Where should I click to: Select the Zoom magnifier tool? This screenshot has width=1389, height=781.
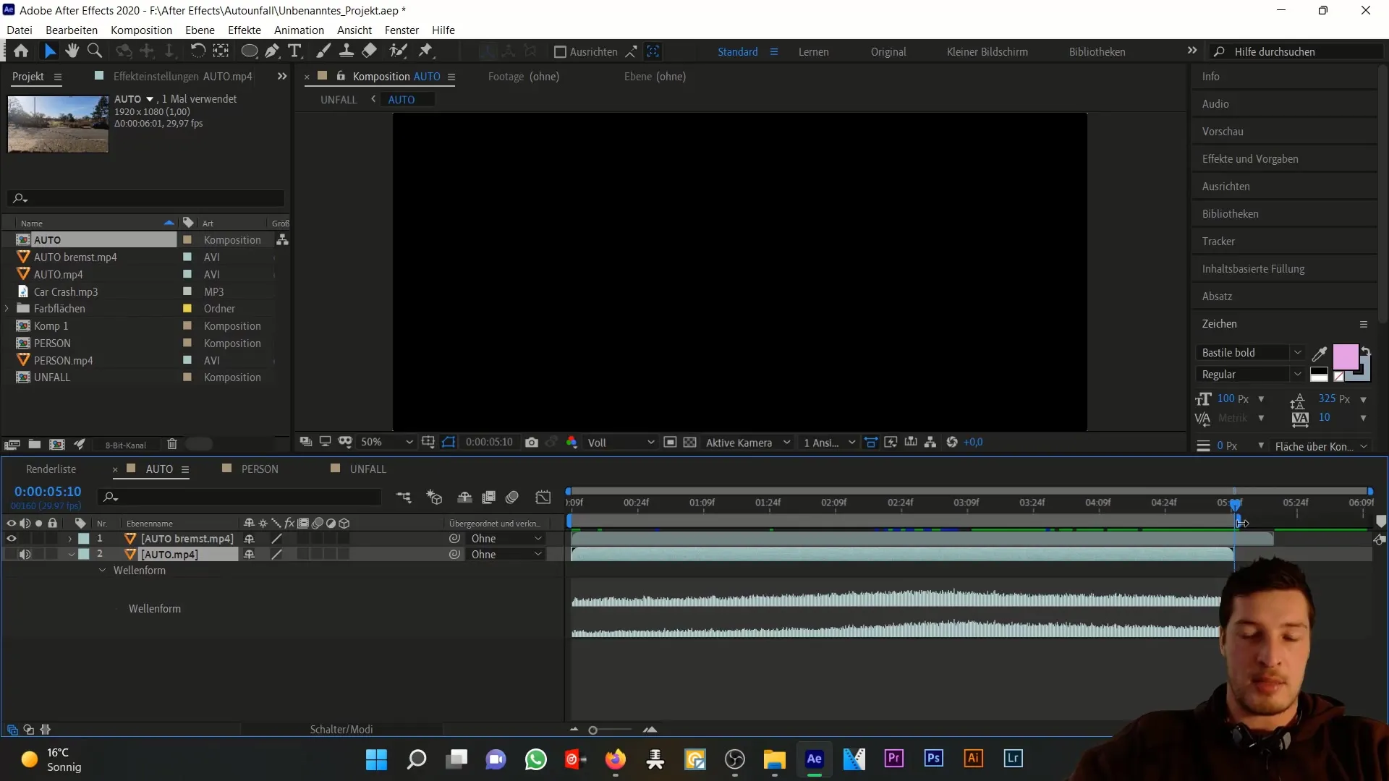(95, 51)
